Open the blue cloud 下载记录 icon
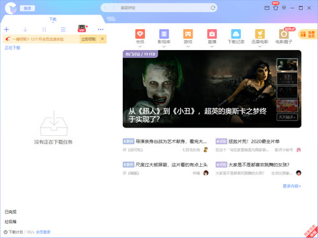The height and width of the screenshot is (238, 318). coord(236,34)
